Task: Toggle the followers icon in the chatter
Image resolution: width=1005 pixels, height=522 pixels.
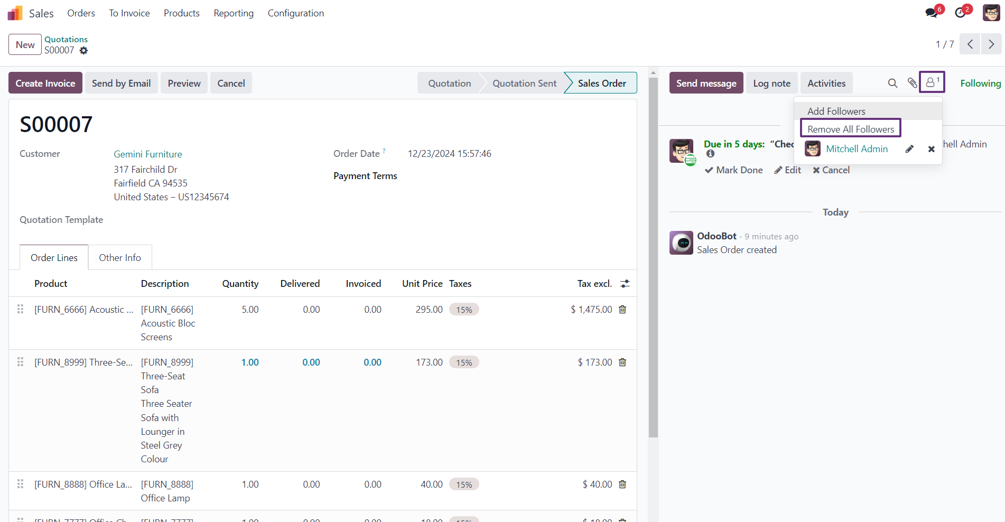Action: [x=932, y=82]
